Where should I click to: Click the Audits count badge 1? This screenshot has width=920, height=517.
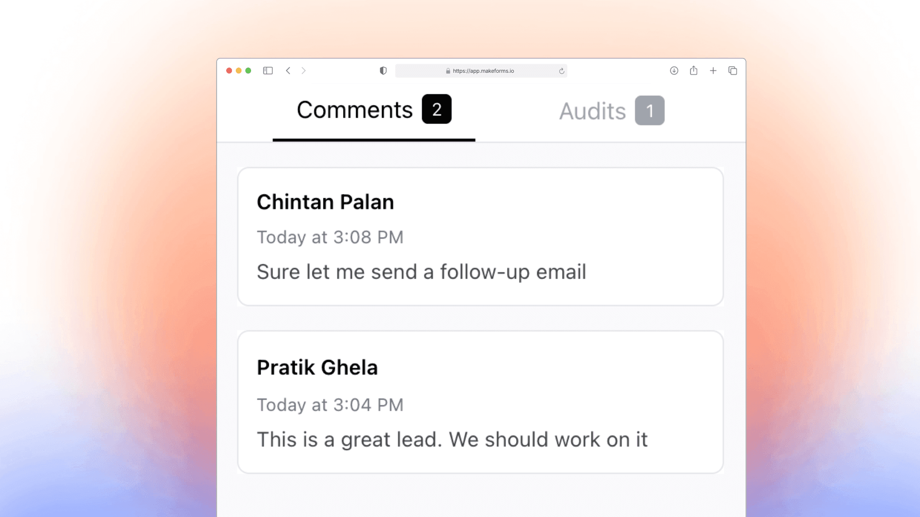[650, 111]
